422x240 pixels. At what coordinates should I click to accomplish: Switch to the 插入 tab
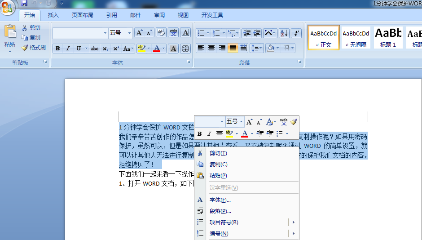coord(53,15)
